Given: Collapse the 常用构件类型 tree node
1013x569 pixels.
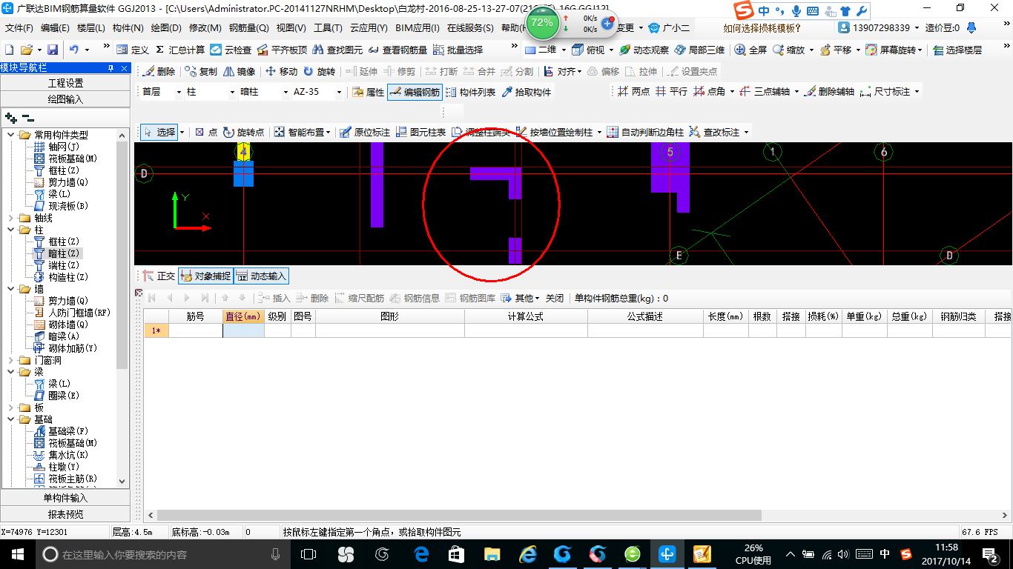Looking at the screenshot, I should (x=10, y=135).
